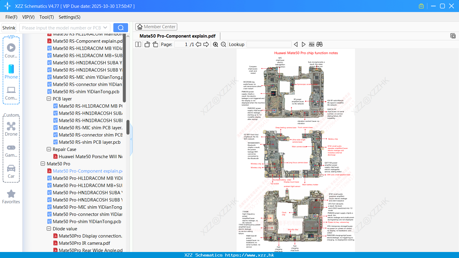Collapse the Diode value folder
The height and width of the screenshot is (258, 459).
49,229
